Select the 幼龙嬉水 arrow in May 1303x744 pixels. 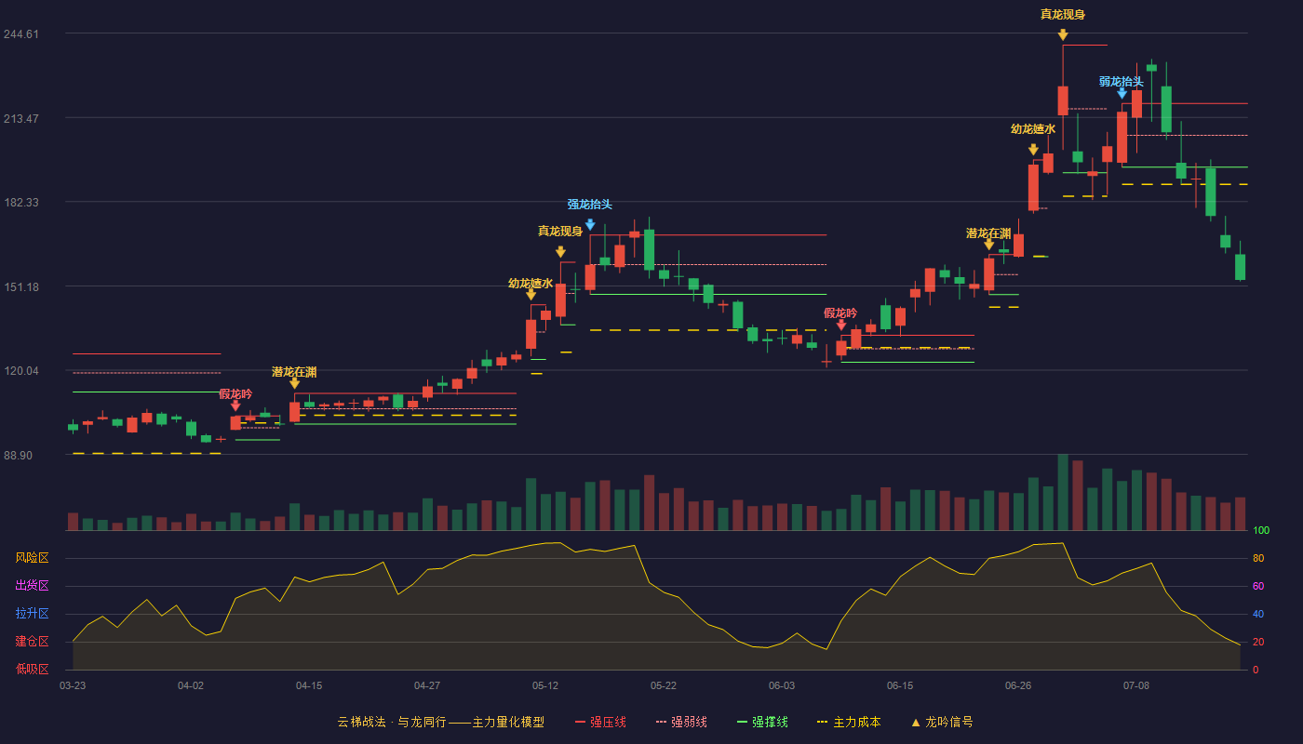531,295
